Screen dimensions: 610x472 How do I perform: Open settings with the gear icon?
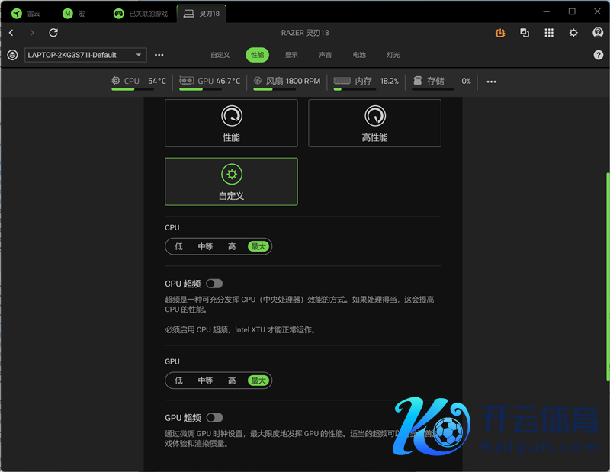click(573, 33)
